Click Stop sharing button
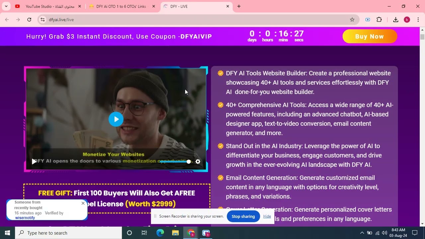 tap(243, 216)
